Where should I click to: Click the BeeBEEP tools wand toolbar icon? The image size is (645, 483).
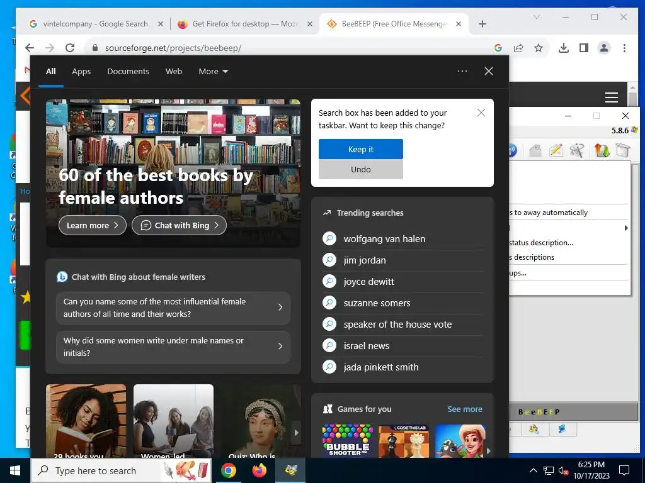tap(577, 150)
